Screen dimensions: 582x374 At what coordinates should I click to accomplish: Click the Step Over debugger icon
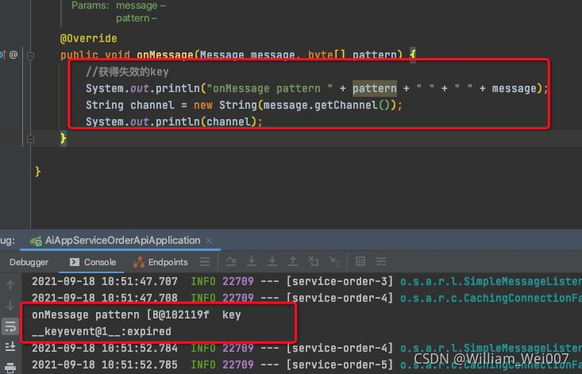tap(231, 261)
